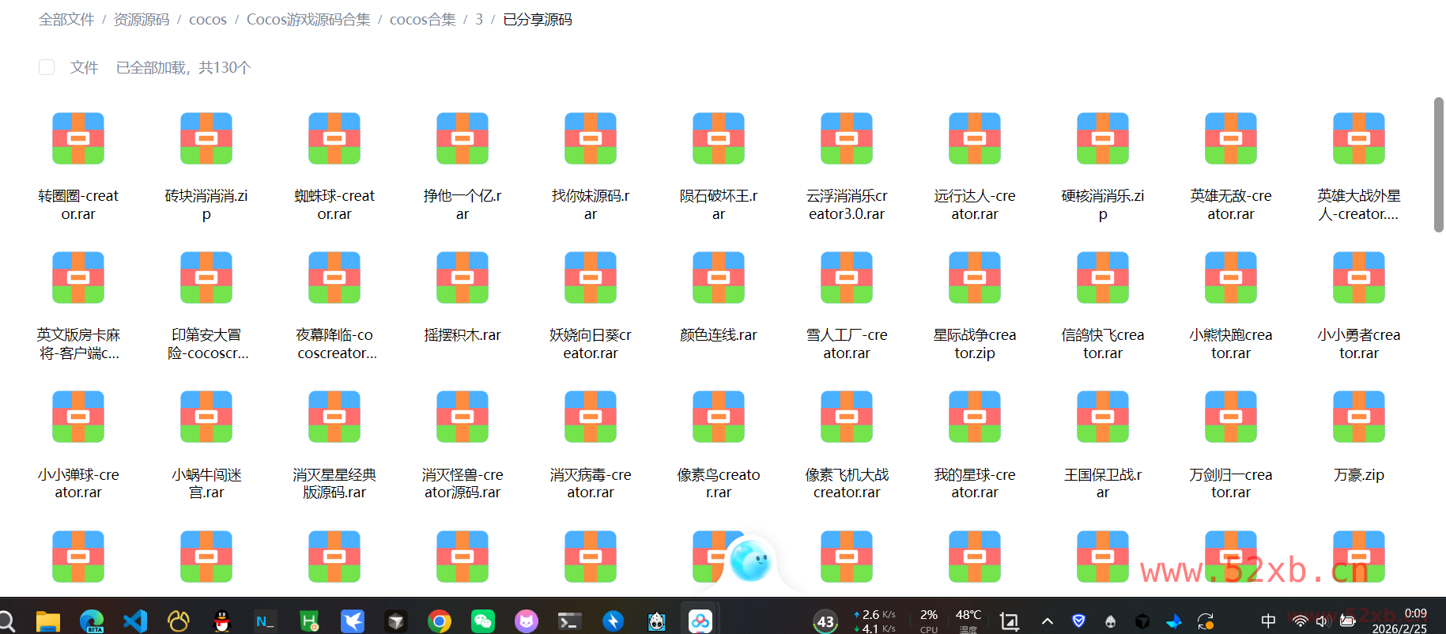Jump to the cocos breadcrumb folder
Image resolution: width=1446 pixels, height=634 pixels.
[x=208, y=19]
